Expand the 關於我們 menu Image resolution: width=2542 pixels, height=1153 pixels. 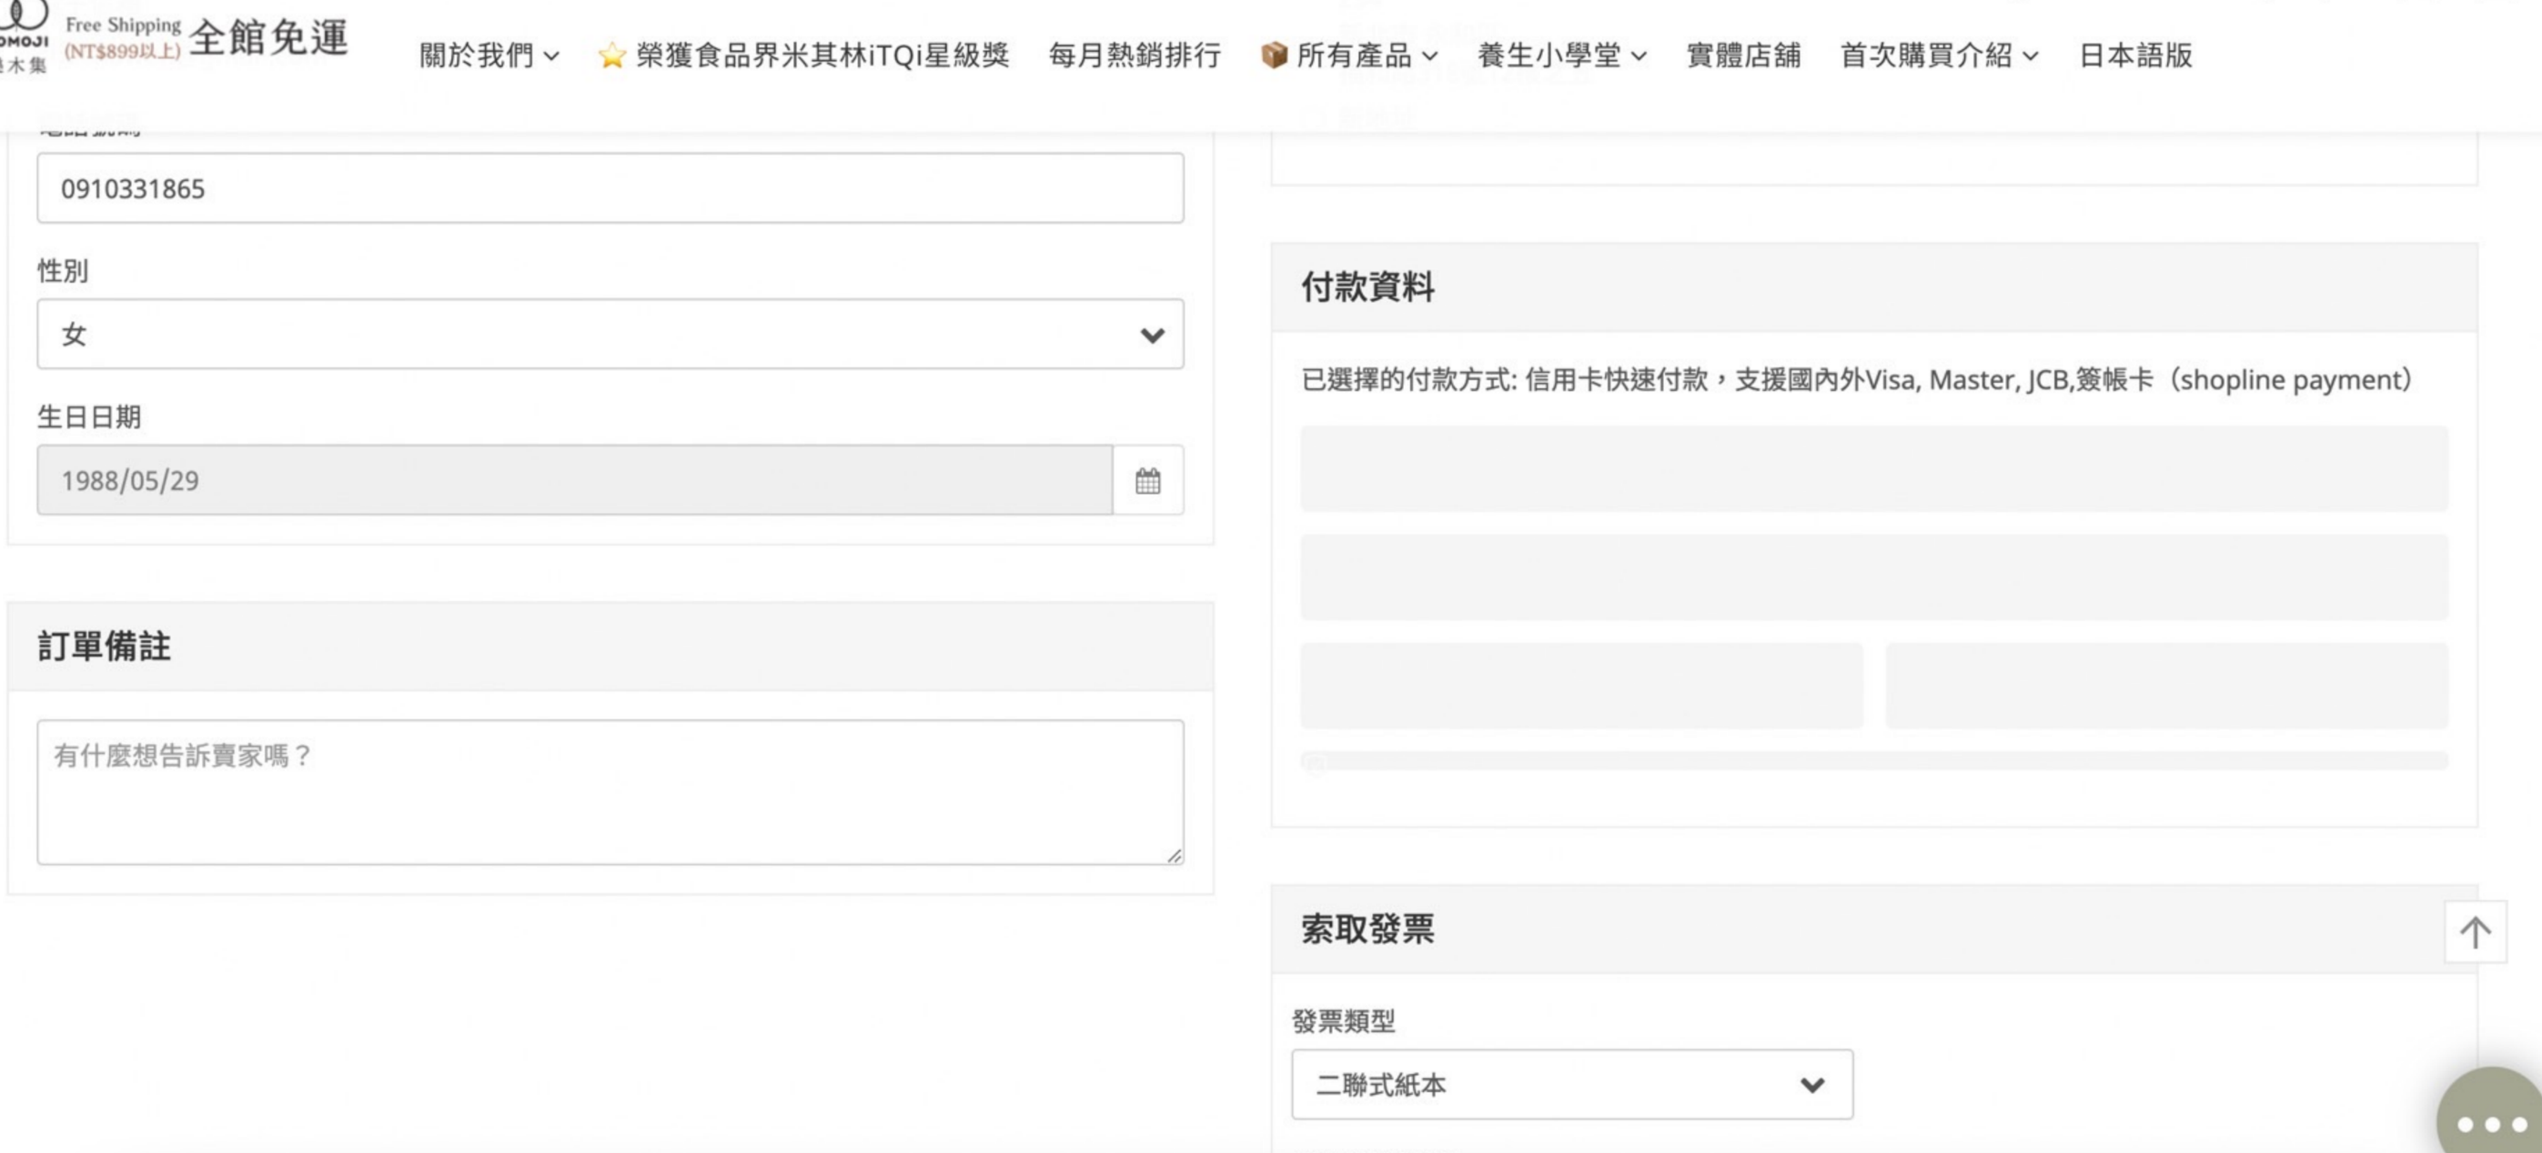point(489,55)
